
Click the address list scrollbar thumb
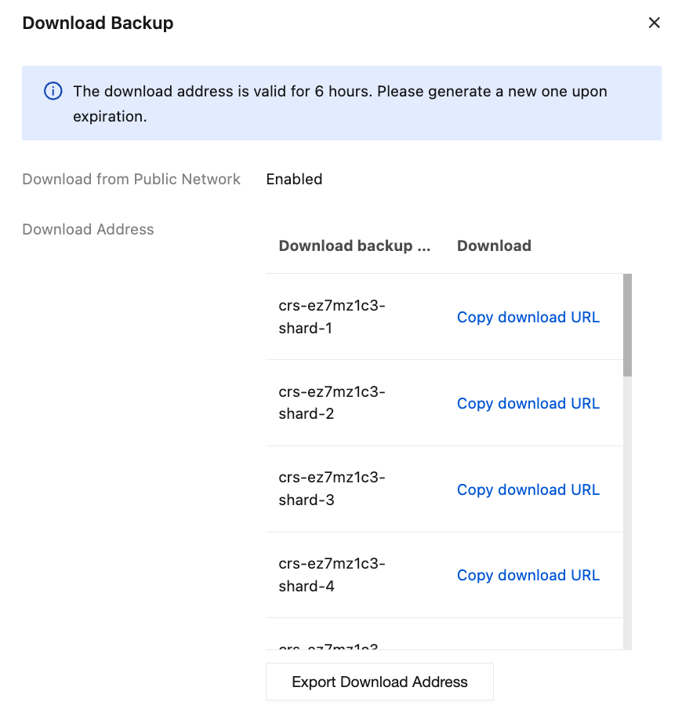point(627,325)
